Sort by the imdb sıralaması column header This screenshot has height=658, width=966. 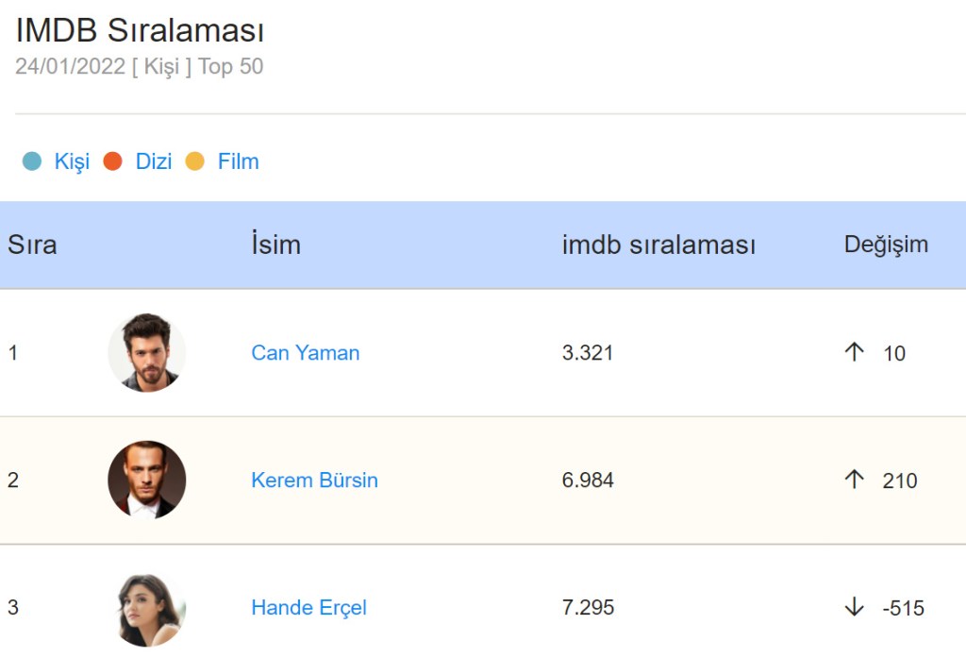tap(658, 245)
